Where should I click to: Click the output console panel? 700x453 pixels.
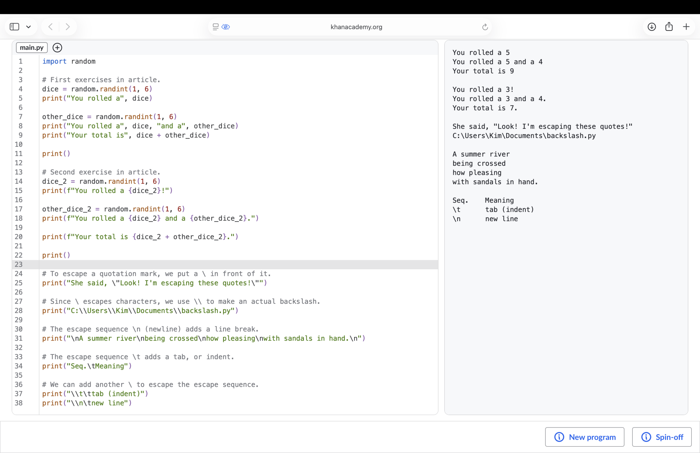coord(566,227)
